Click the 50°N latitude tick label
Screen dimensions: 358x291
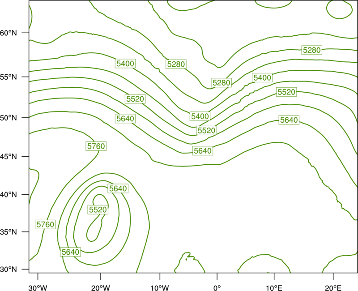pyautogui.click(x=9, y=118)
